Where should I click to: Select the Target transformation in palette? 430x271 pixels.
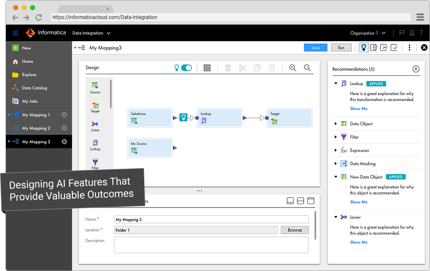[x=95, y=107]
